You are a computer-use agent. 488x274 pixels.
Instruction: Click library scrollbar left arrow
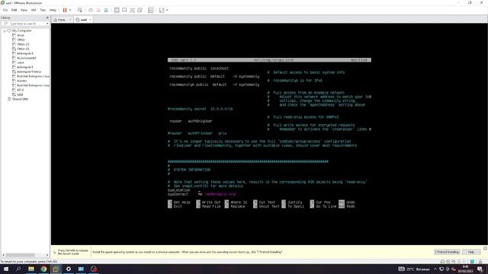pos(3,255)
